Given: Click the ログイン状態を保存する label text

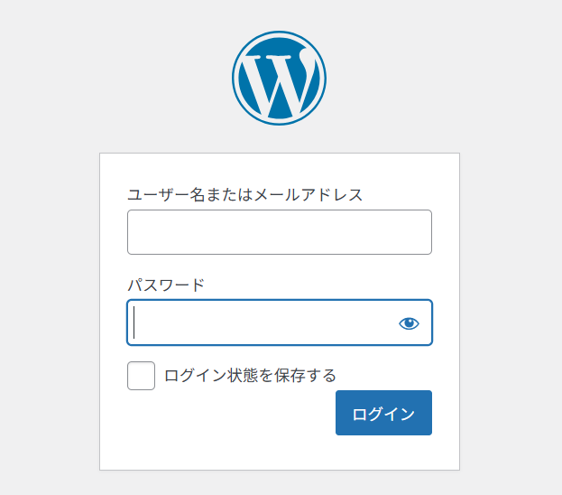Looking at the screenshot, I should click(250, 376).
